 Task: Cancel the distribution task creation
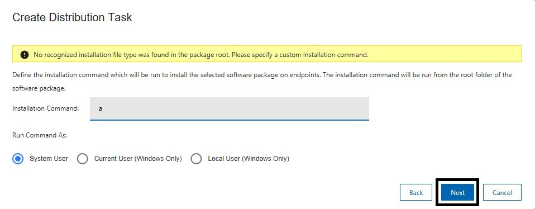click(x=502, y=193)
